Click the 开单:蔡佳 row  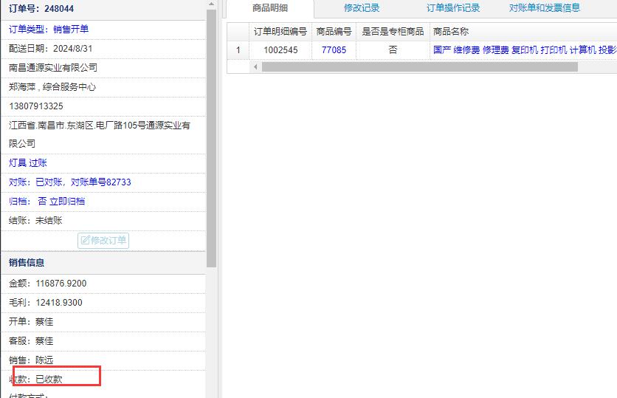click(x=103, y=322)
